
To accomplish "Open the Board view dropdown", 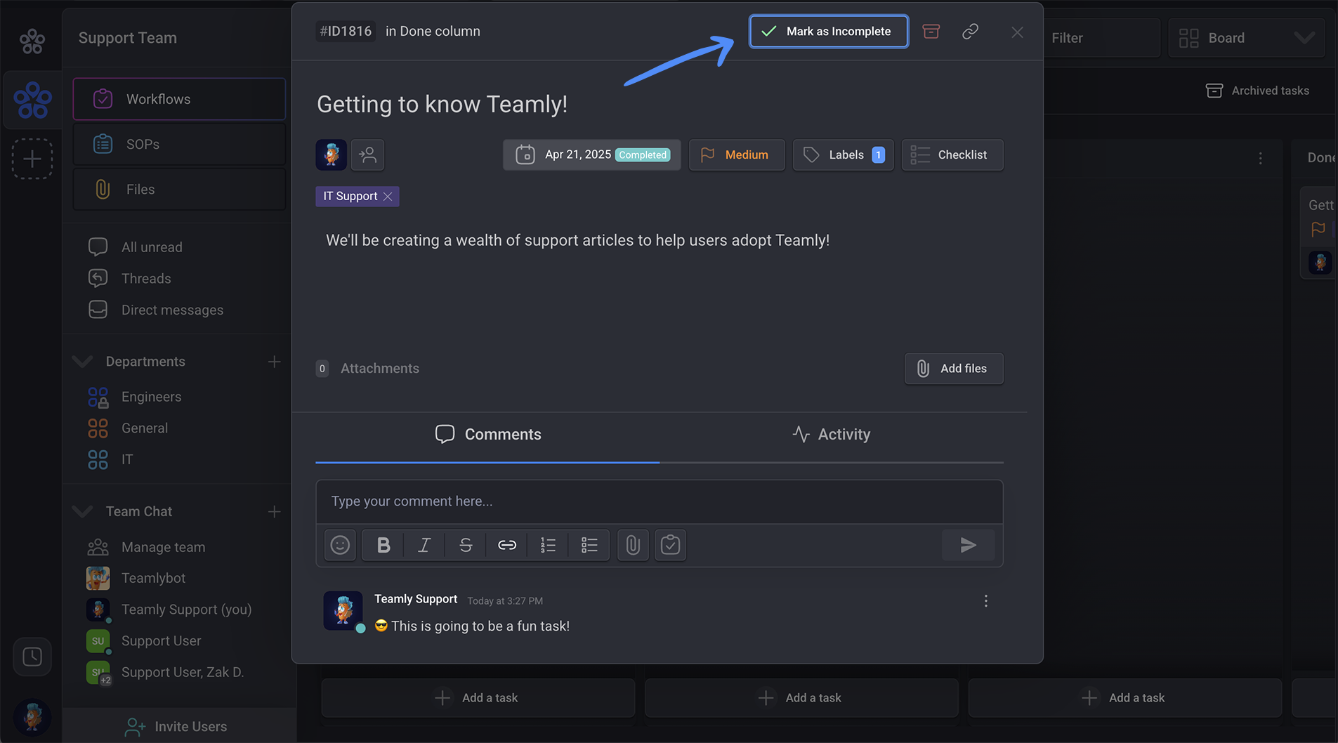I will (x=1247, y=38).
